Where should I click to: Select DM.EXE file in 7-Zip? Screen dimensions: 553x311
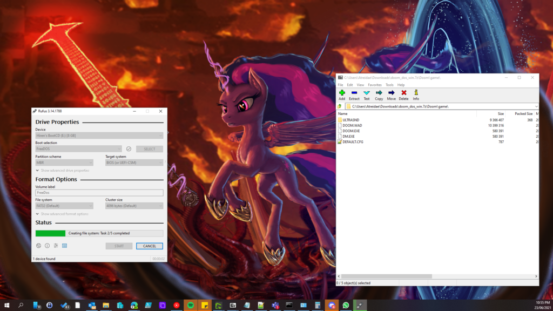coord(348,137)
